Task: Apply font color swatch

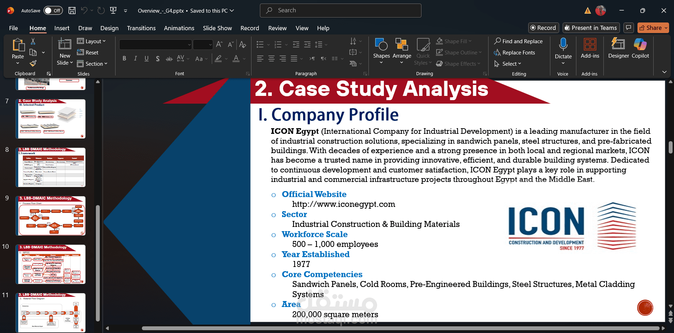Action: coord(236,59)
